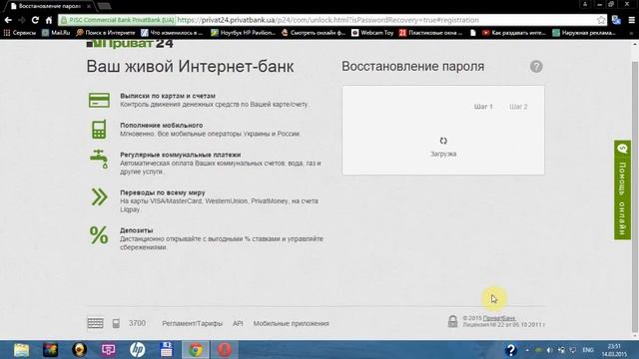639x359 pixels.
Task: Open Смотреть онлайн ф... bookmark
Action: pos(314,33)
